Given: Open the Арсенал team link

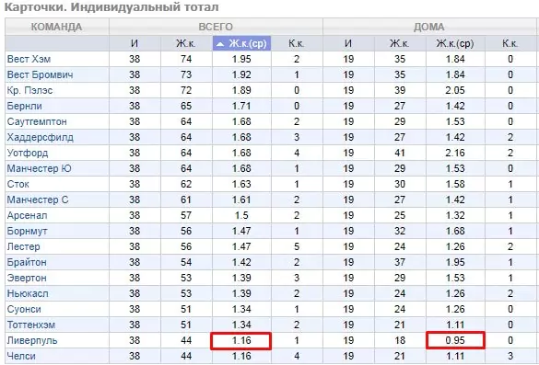Looking at the screenshot, I should point(27,215).
